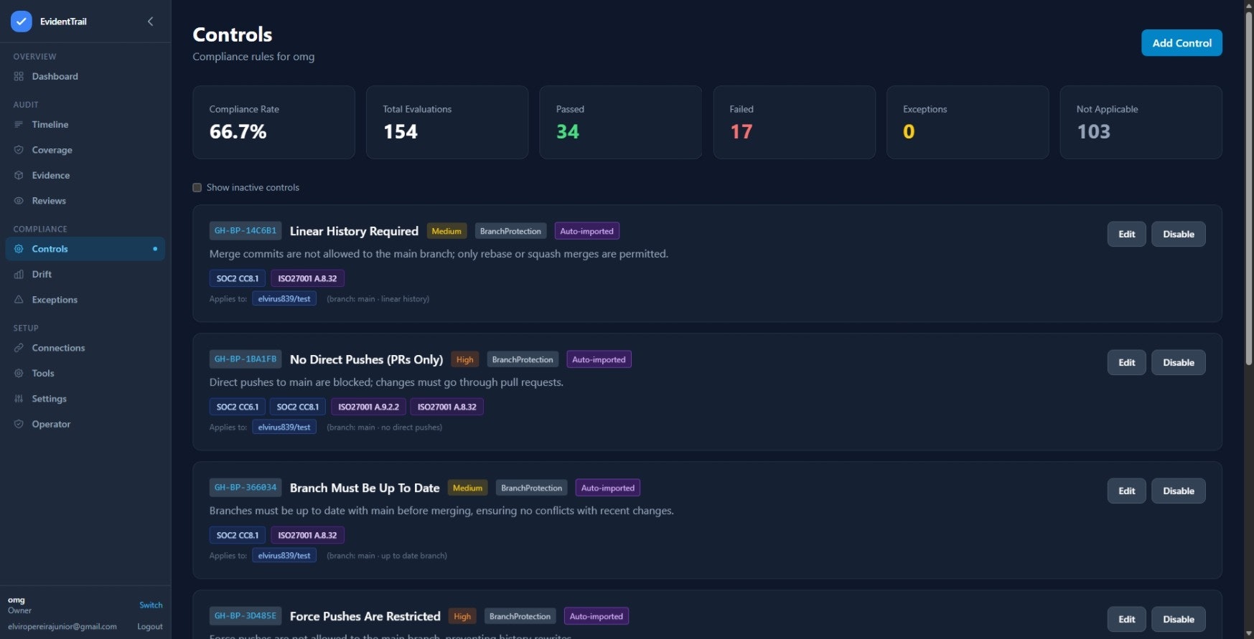Click the Drift chart icon
The height and width of the screenshot is (639, 1254).
click(x=19, y=275)
